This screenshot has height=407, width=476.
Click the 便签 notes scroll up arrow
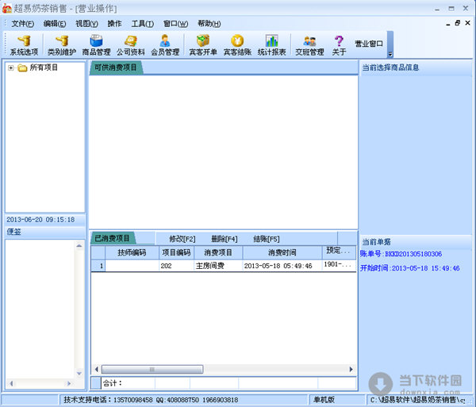click(x=79, y=245)
